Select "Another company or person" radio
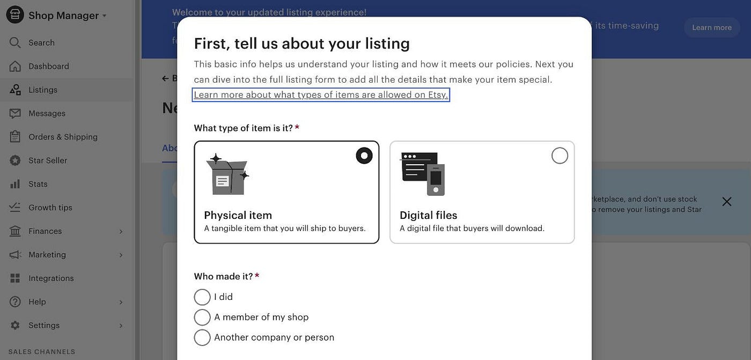The width and height of the screenshot is (751, 360). [202, 337]
